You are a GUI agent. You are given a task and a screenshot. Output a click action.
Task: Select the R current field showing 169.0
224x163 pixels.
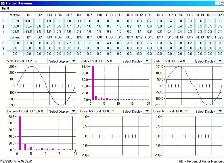click(x=15, y=43)
